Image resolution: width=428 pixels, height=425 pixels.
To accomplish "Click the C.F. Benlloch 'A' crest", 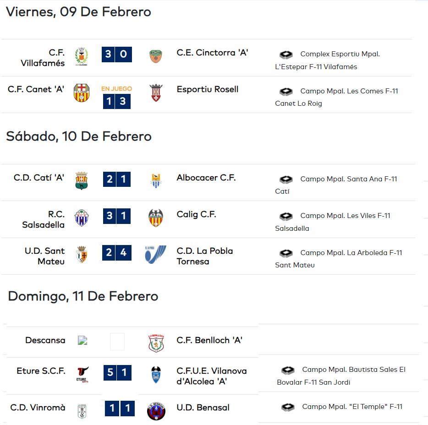I will tap(156, 343).
